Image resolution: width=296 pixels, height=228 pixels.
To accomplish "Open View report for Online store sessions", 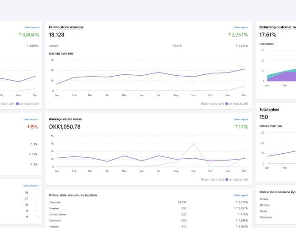I will [x=241, y=27].
